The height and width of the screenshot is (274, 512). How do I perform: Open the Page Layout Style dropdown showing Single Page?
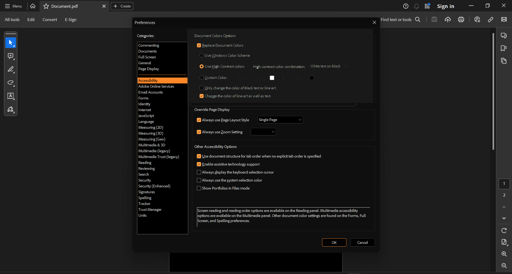[x=280, y=120]
